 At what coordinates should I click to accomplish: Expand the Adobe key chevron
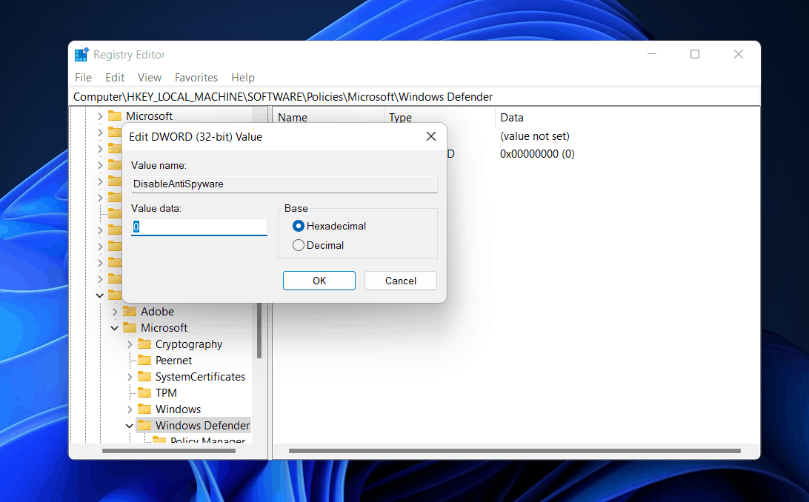[115, 312]
